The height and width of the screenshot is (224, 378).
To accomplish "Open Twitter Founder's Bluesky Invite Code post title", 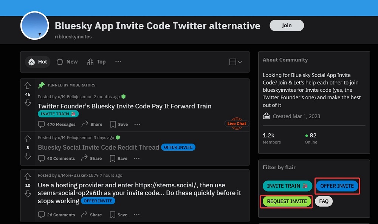I will [125, 106].
